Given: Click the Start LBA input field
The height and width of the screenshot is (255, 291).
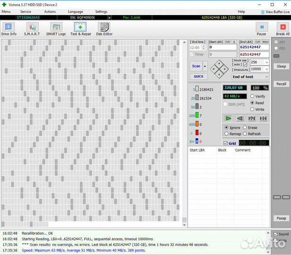Looking at the screenshot, I should point(223,47).
